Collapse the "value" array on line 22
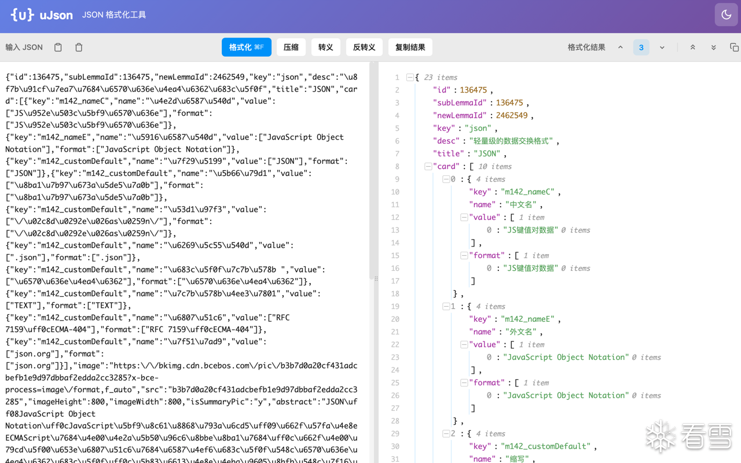Image resolution: width=741 pixels, height=463 pixels. (464, 345)
